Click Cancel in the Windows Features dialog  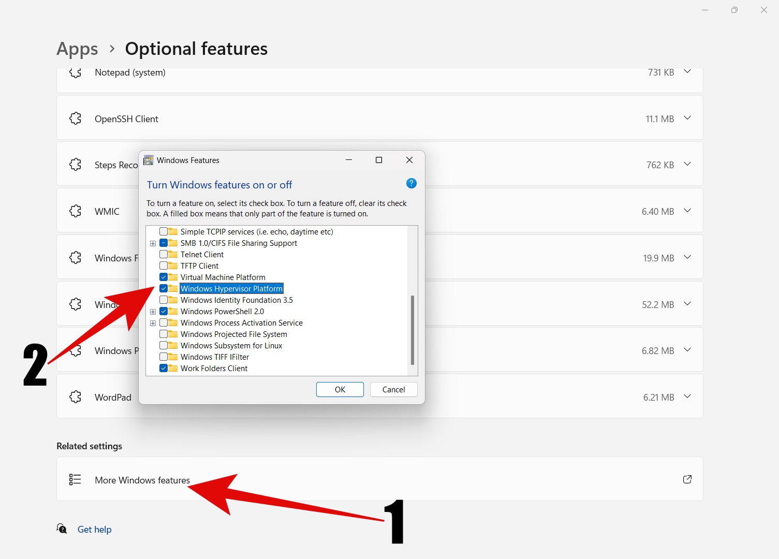click(x=394, y=389)
